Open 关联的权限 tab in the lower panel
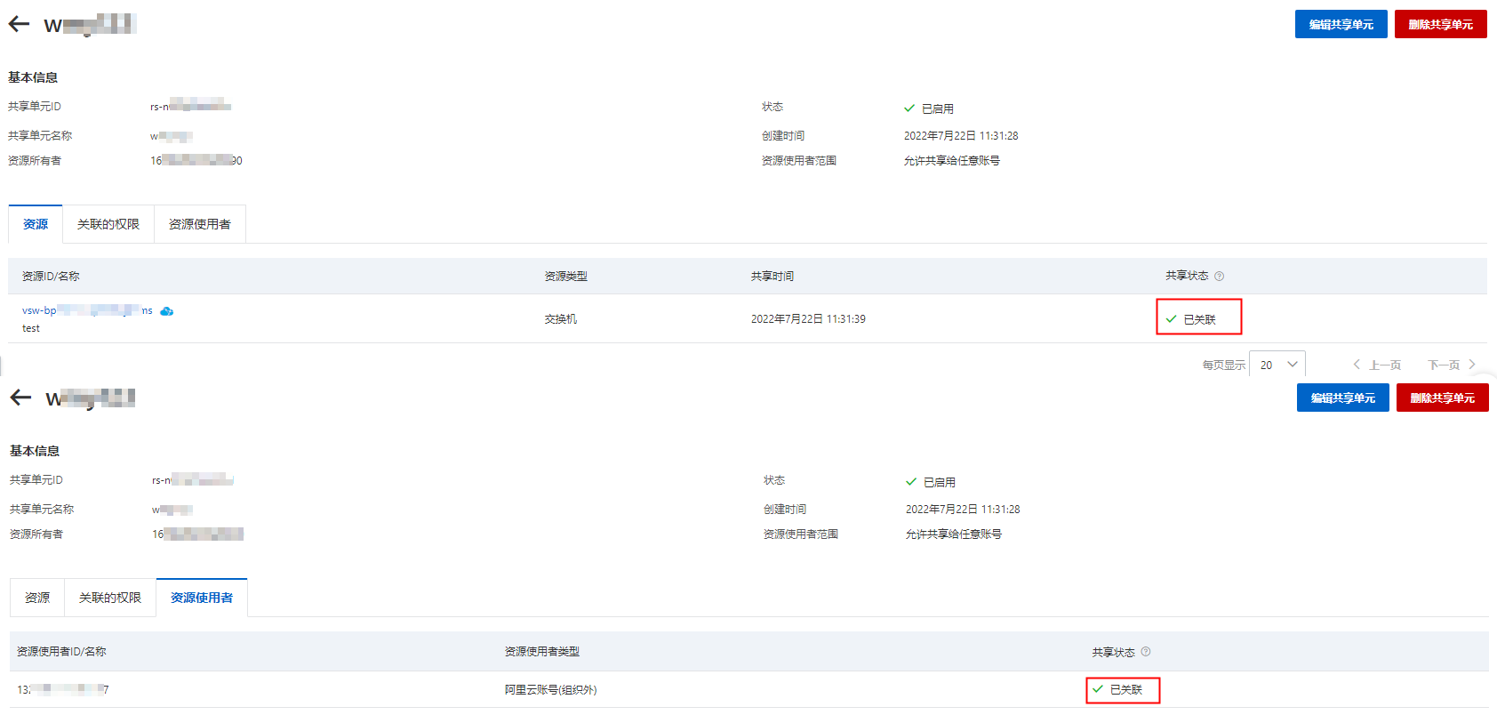The height and width of the screenshot is (723, 1497). tap(110, 598)
